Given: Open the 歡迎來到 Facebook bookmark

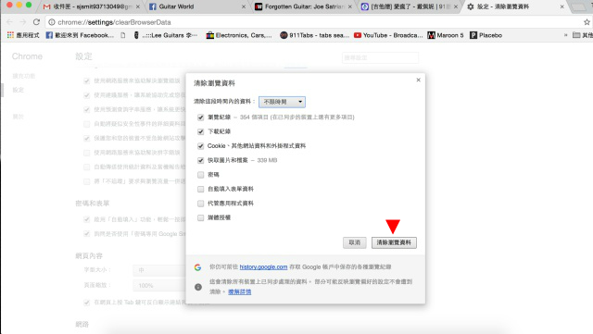Looking at the screenshot, I should tap(80, 35).
